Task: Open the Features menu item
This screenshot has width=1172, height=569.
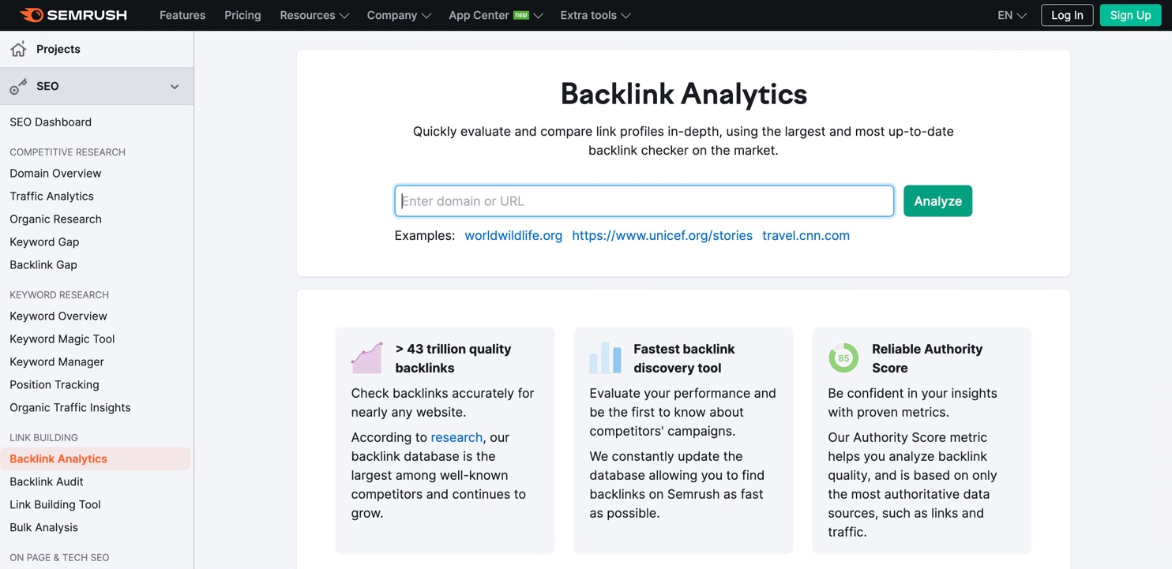Action: coord(182,15)
